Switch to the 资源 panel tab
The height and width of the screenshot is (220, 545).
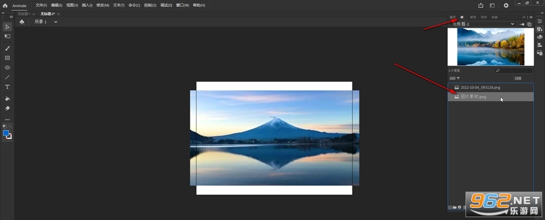tap(494, 17)
